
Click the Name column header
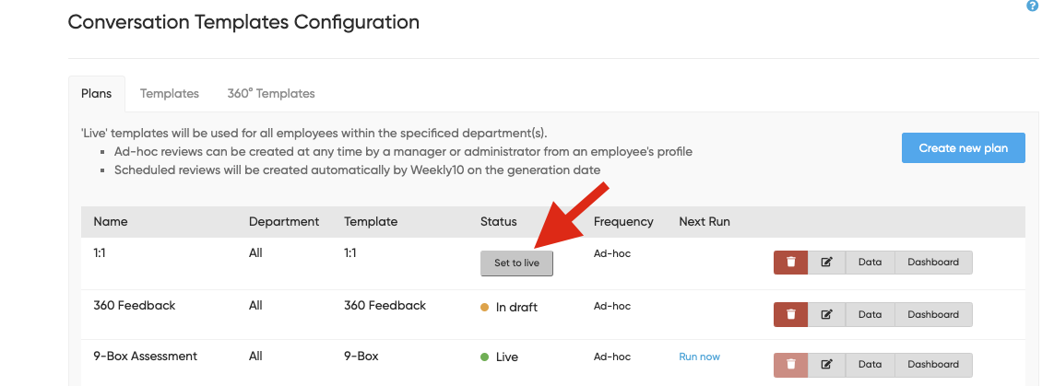pyautogui.click(x=111, y=221)
